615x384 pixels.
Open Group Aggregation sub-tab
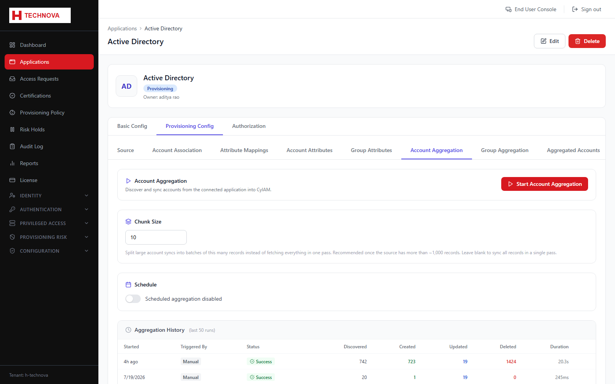tap(505, 150)
